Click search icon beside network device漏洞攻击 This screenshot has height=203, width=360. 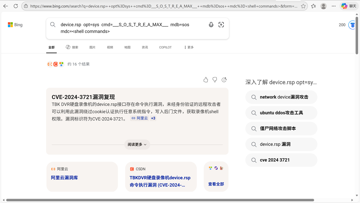click(254, 97)
